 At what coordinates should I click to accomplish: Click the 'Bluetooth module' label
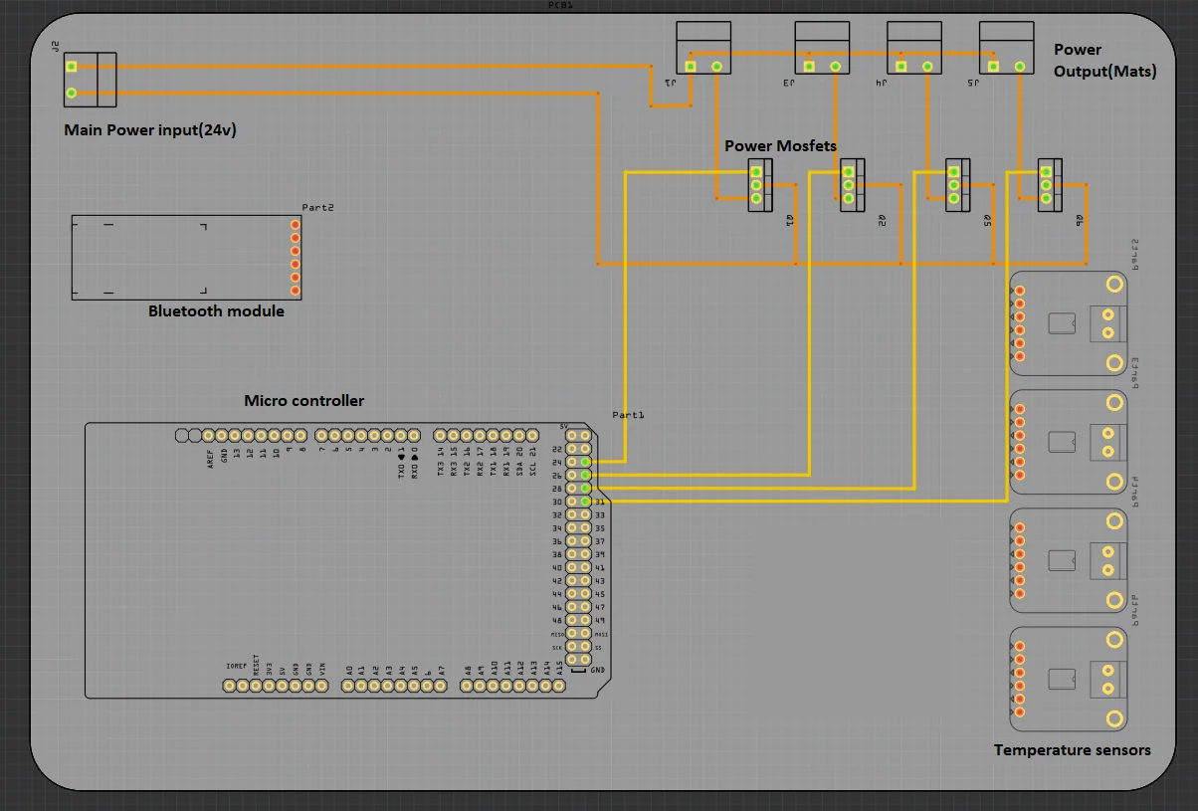[x=216, y=310]
